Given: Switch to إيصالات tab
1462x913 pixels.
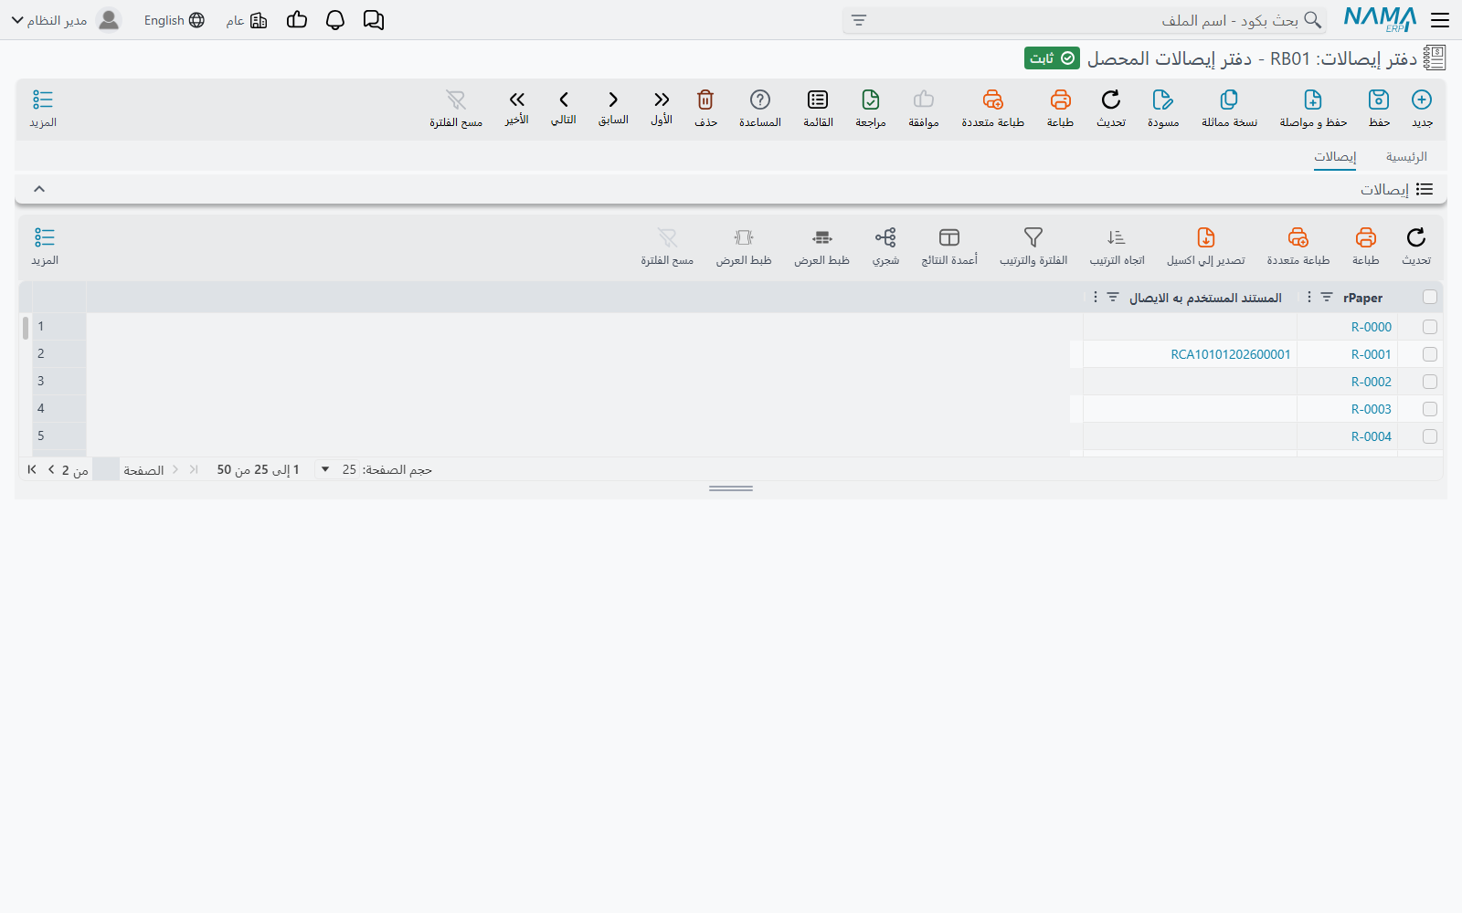Looking at the screenshot, I should tap(1335, 157).
